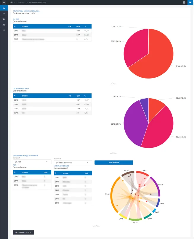Click the 'ЕКСПОРТ В EXCEL' button
Image resolution: width=194 pixels, height=239 pixels.
tap(23, 232)
